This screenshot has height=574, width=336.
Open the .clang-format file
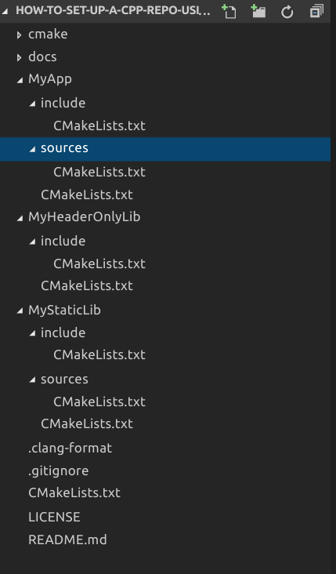pyautogui.click(x=70, y=448)
